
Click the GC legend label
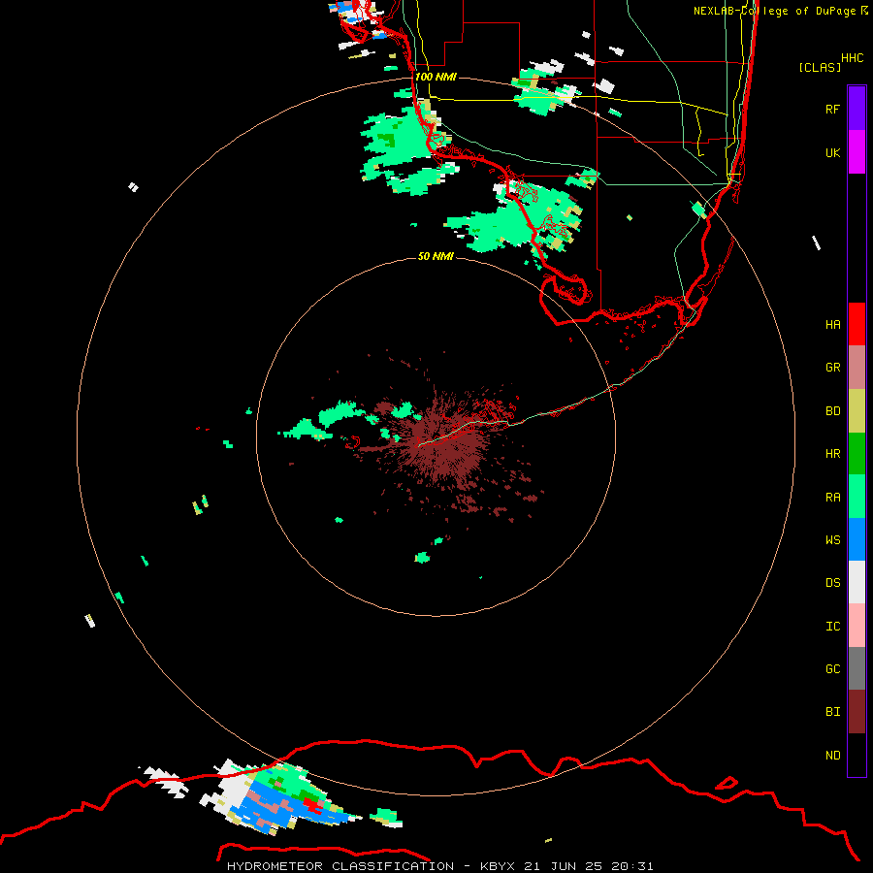(x=832, y=669)
